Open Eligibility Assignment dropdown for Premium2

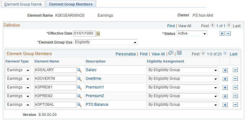tap(183, 96)
